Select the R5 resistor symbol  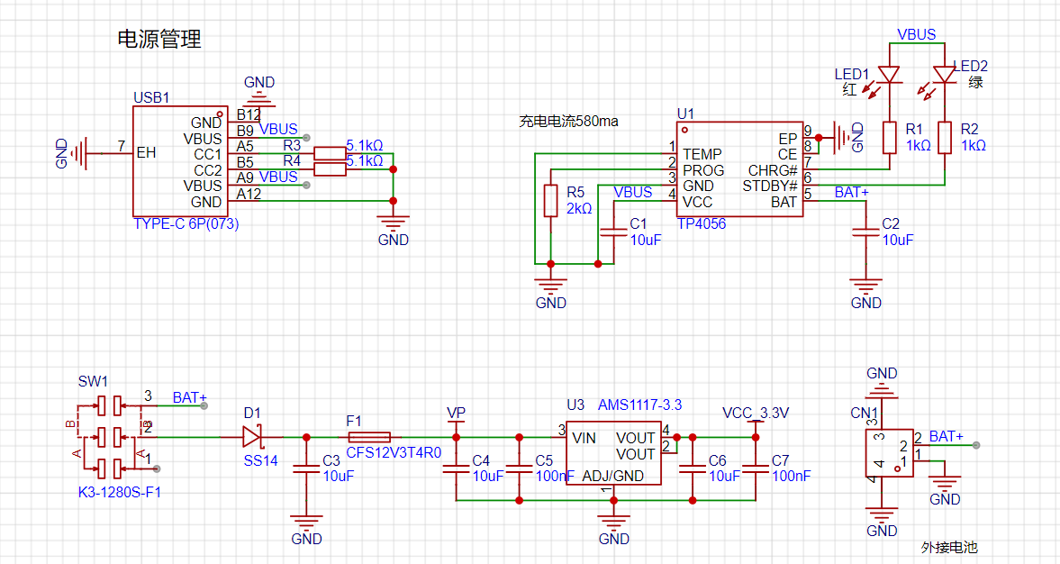[x=551, y=201]
